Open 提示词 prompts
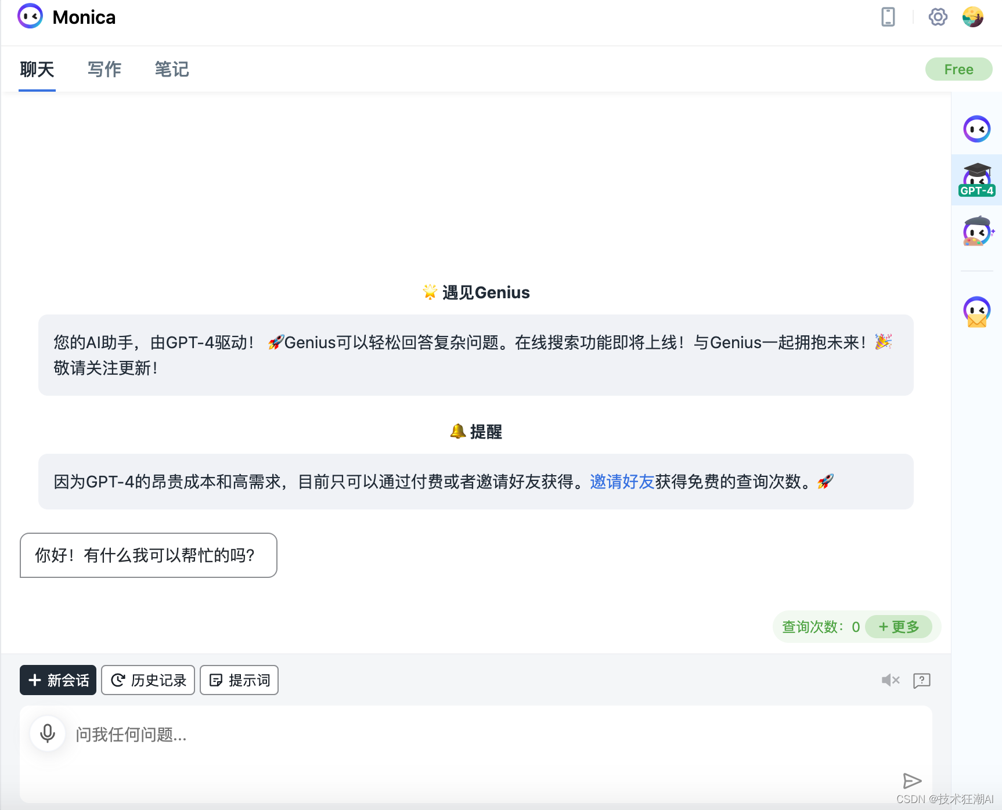The image size is (1002, 810). point(239,680)
